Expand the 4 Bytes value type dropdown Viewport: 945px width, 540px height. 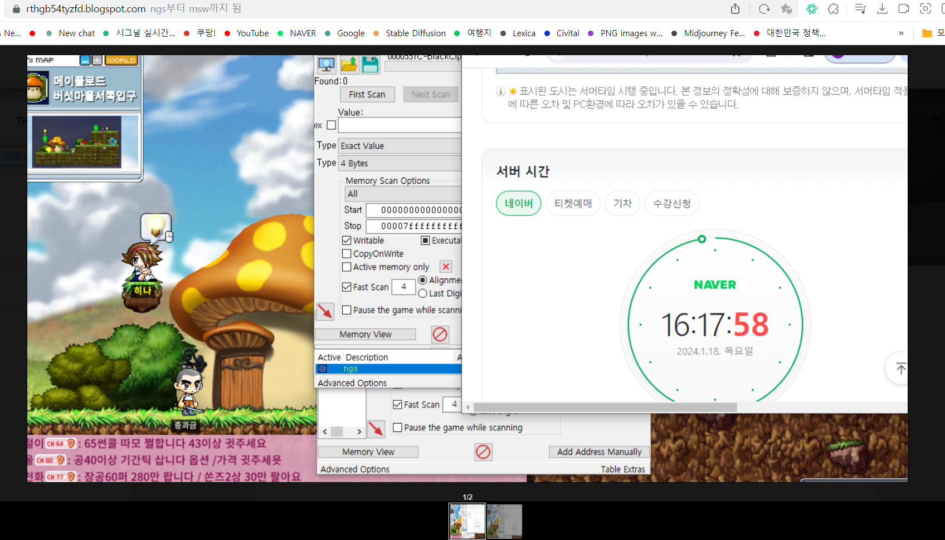[x=400, y=163]
